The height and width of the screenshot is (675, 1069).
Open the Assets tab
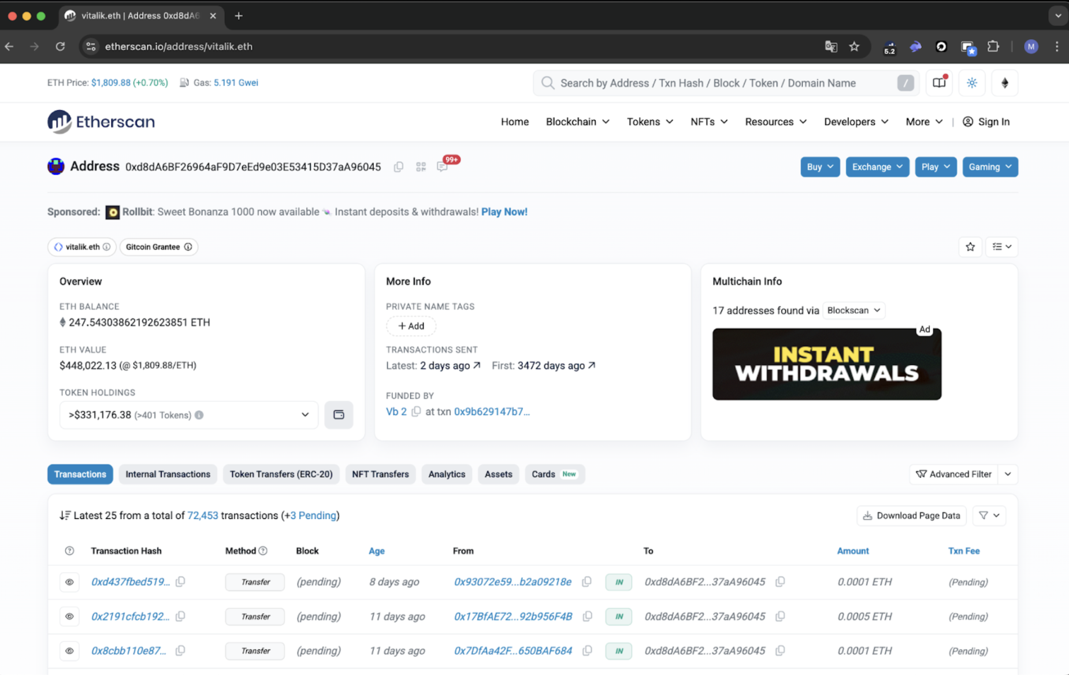[x=498, y=474]
